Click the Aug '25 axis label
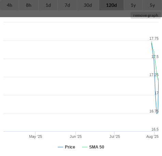 [152, 136]
